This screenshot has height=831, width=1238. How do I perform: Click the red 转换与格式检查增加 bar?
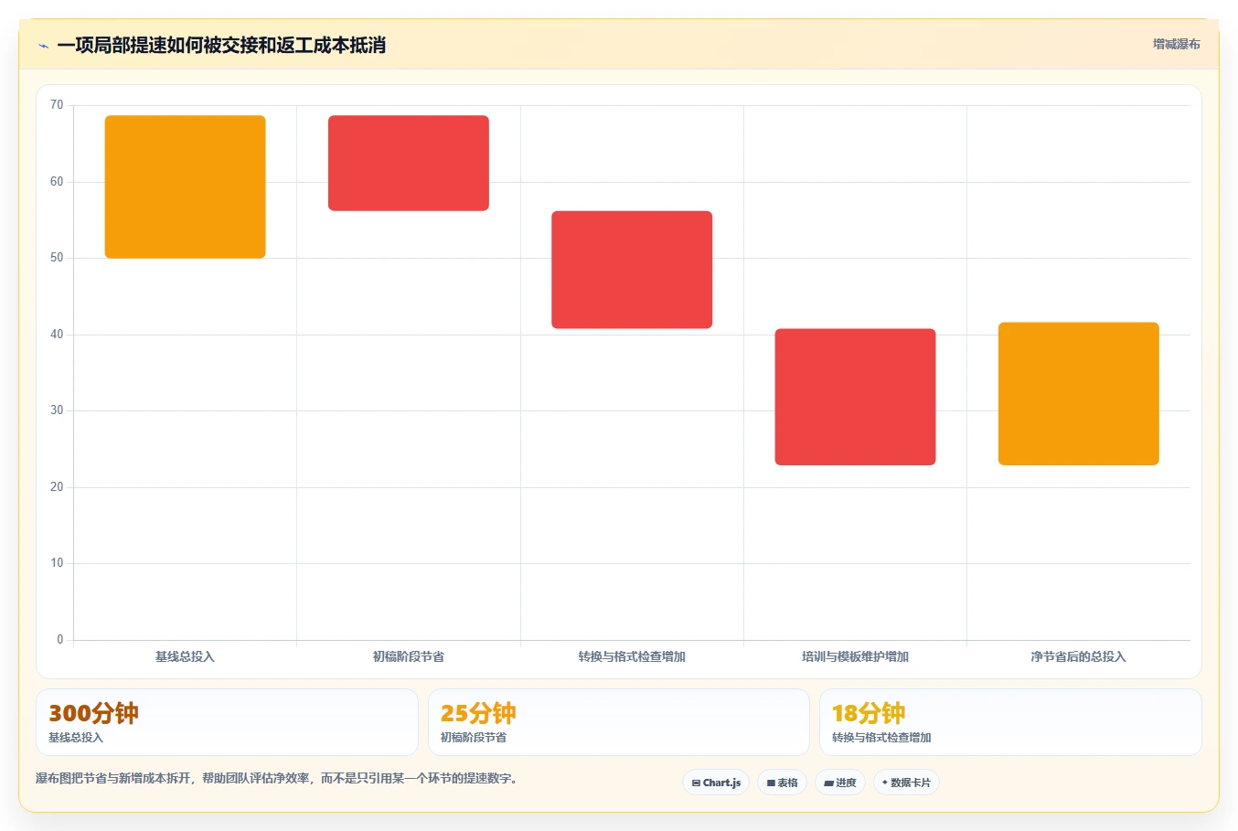[632, 270]
